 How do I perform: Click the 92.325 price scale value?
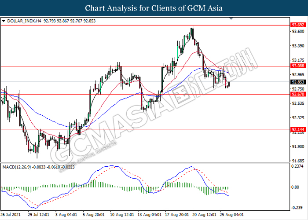click(x=298, y=118)
